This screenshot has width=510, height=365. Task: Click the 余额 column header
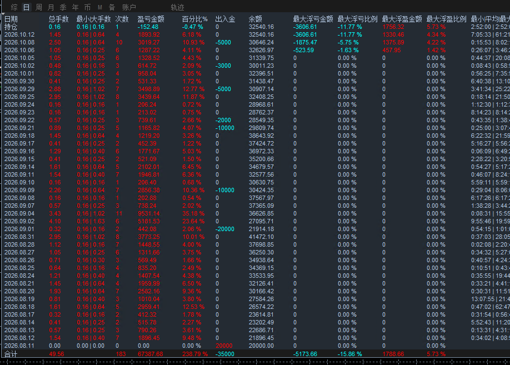click(256, 19)
